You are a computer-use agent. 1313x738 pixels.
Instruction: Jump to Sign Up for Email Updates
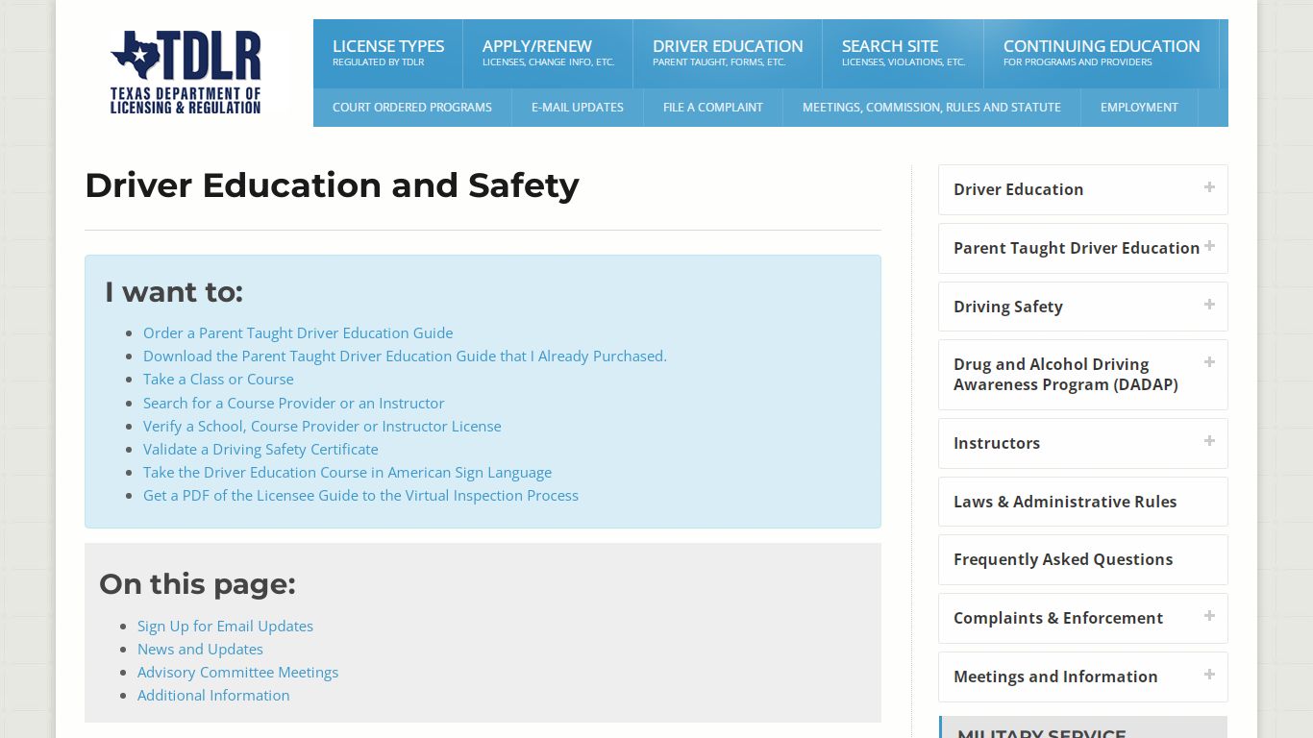coord(225,626)
